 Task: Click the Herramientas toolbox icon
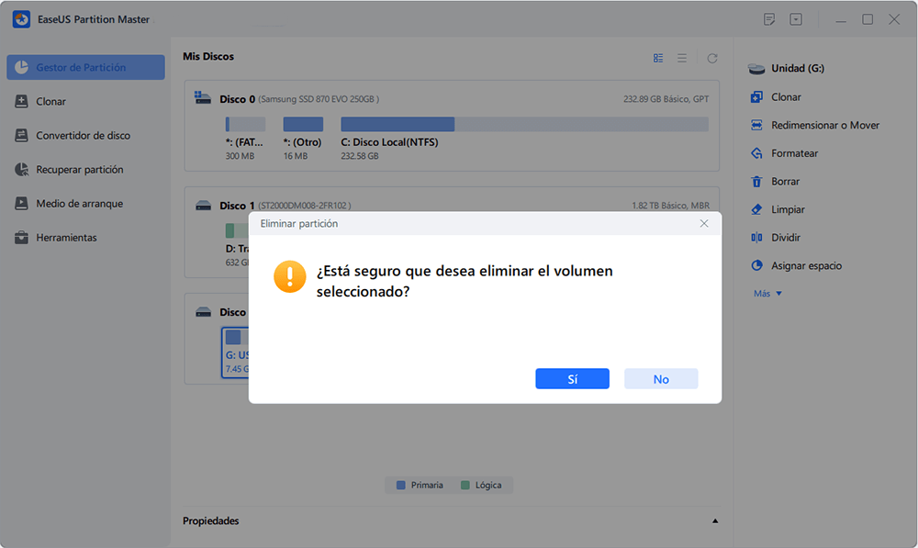[x=22, y=237]
